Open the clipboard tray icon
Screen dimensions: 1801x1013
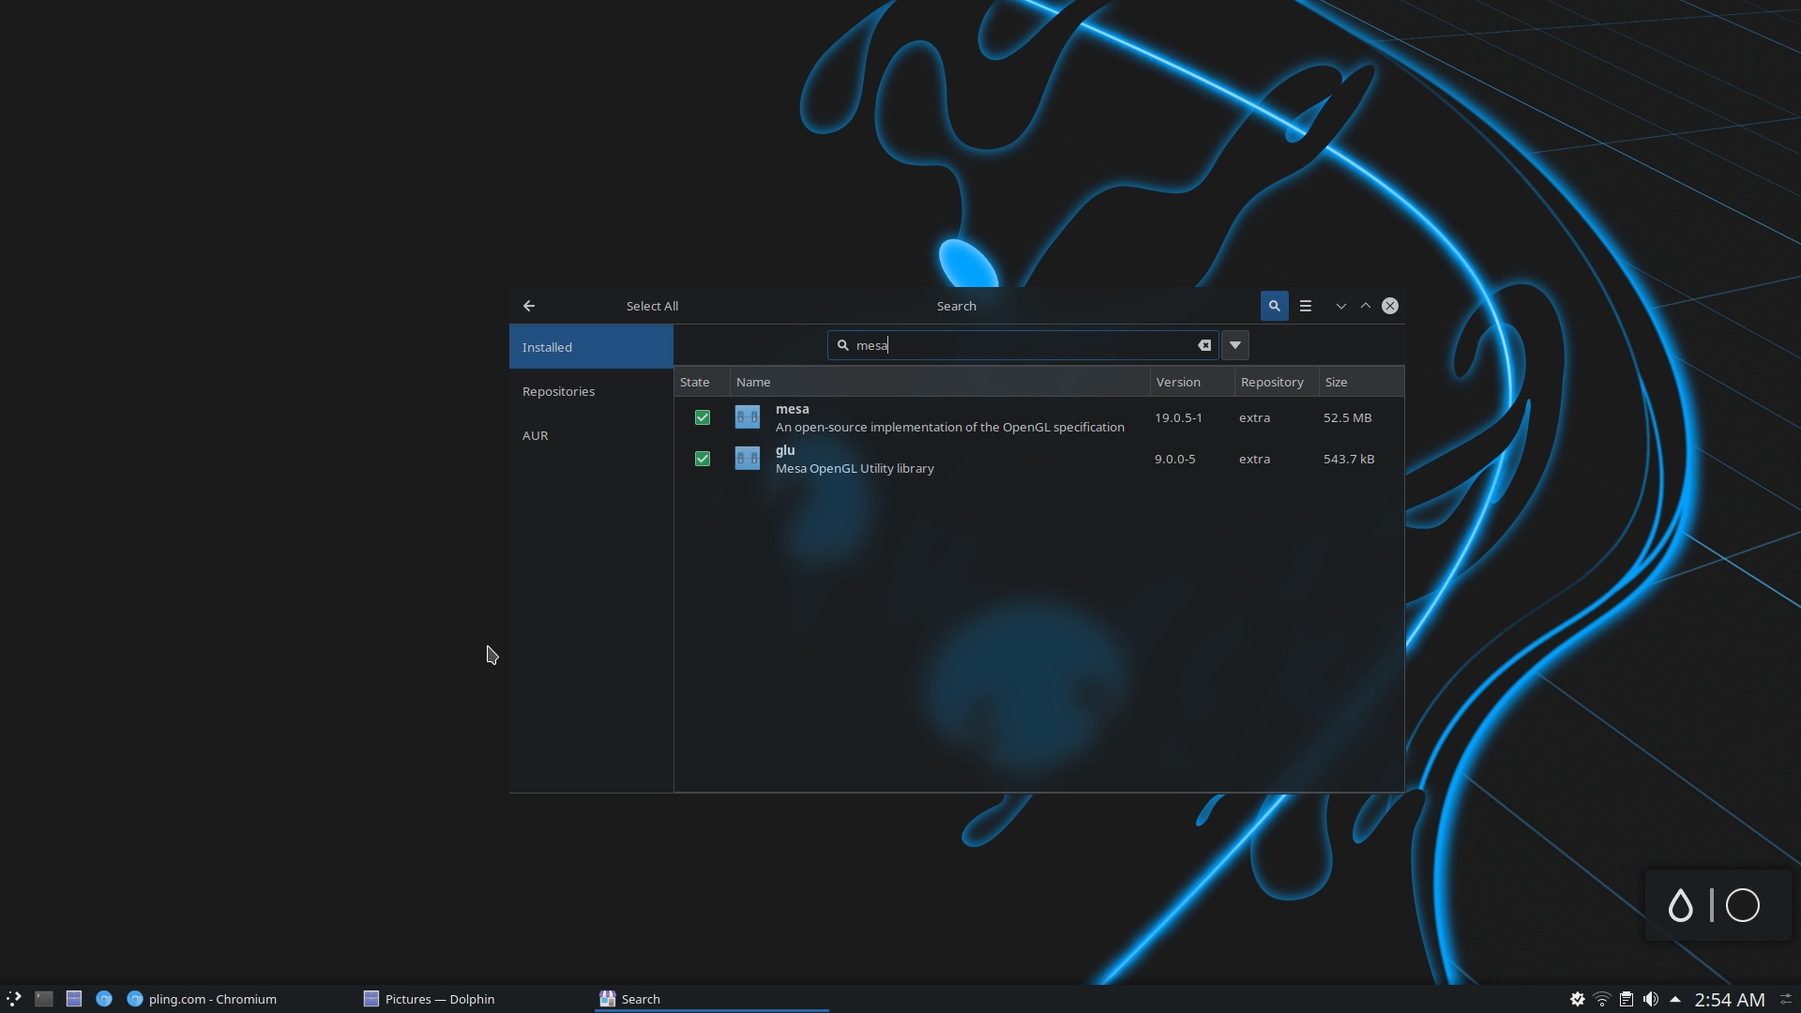coord(1627,999)
